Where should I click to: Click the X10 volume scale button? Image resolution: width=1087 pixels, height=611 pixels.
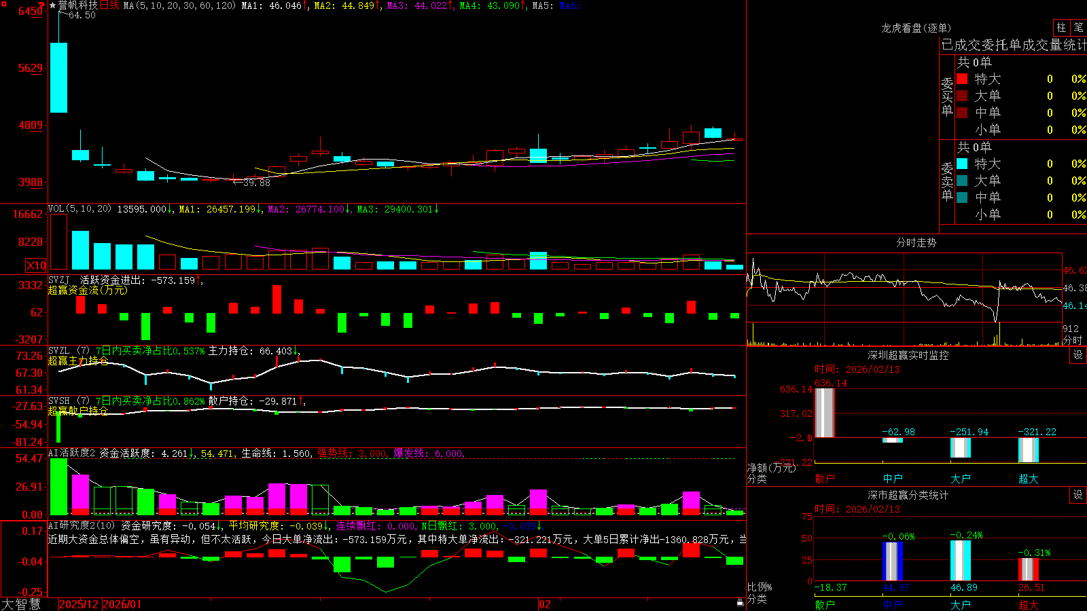point(36,265)
